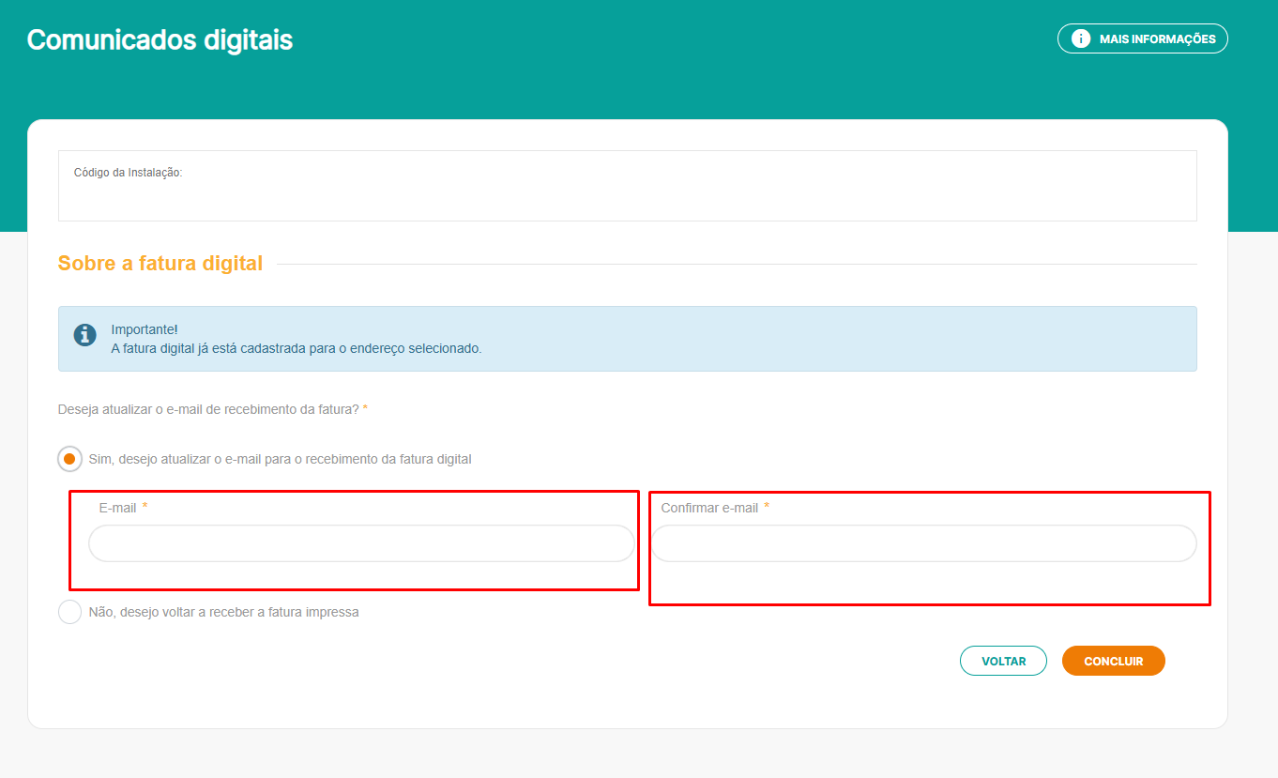Click the info icon inside Mais Informações
This screenshot has width=1278, height=778.
(1081, 38)
